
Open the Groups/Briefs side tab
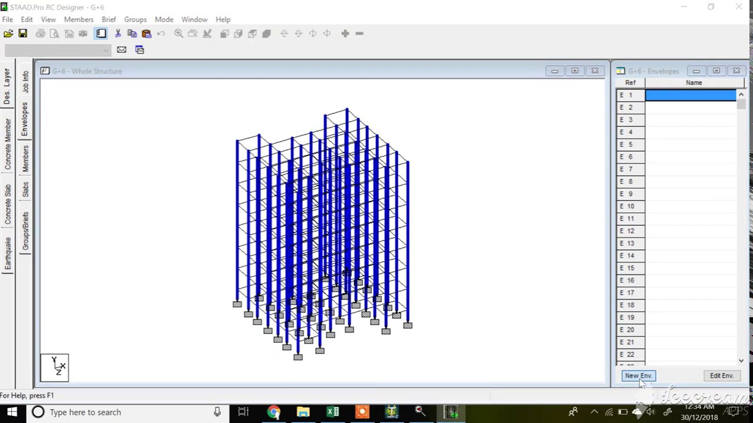25,231
